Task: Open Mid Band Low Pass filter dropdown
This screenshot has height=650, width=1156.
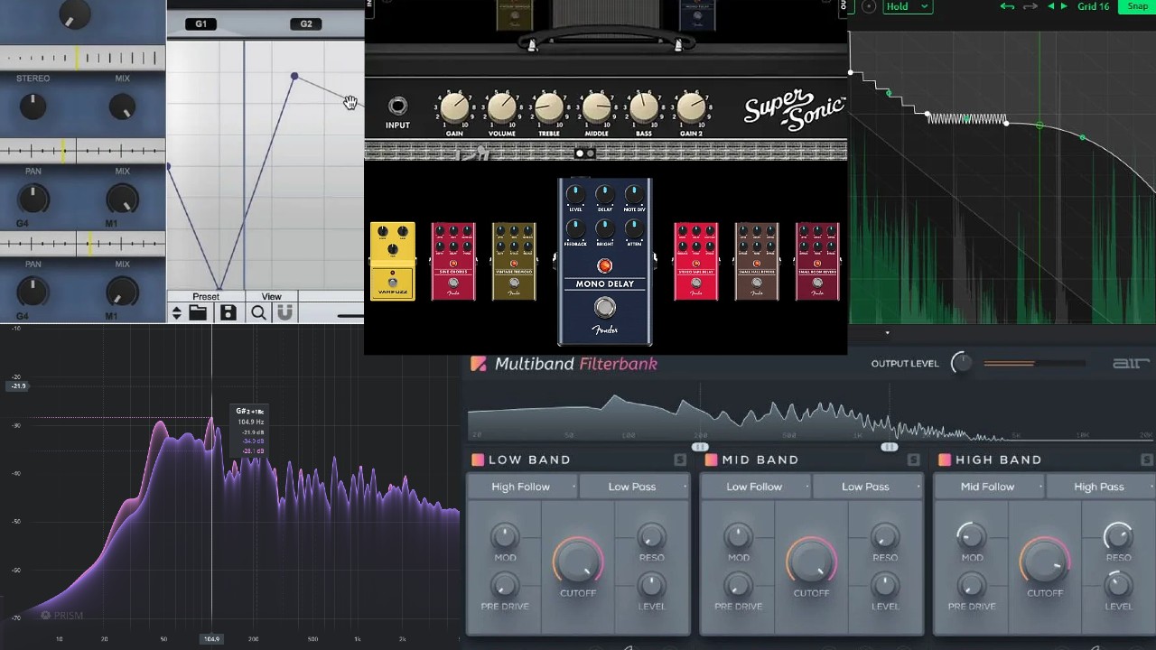Action: tap(867, 487)
